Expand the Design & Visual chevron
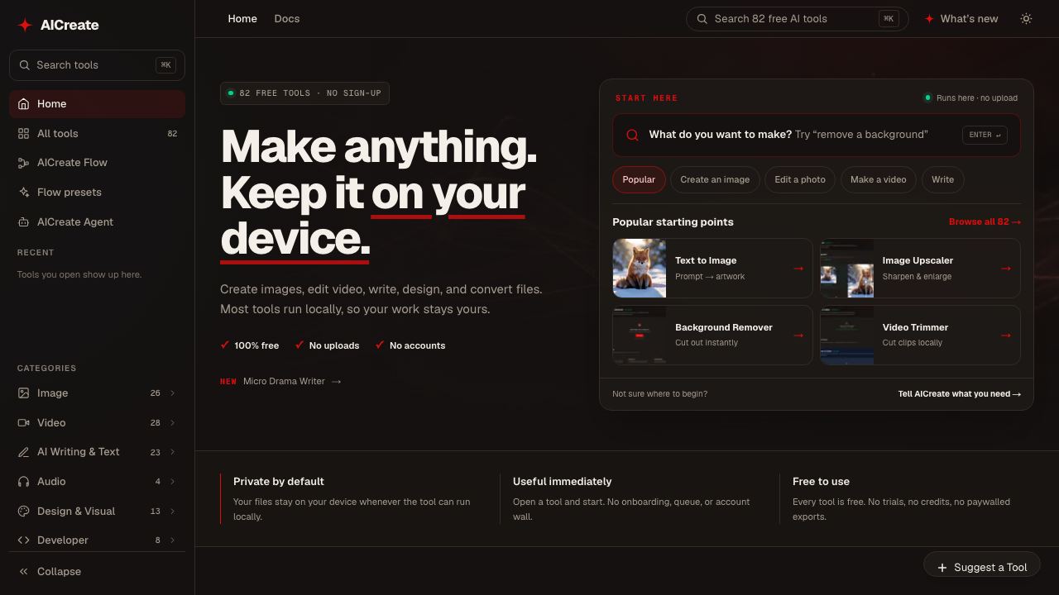Viewport: 1059px width, 595px height. click(x=172, y=512)
